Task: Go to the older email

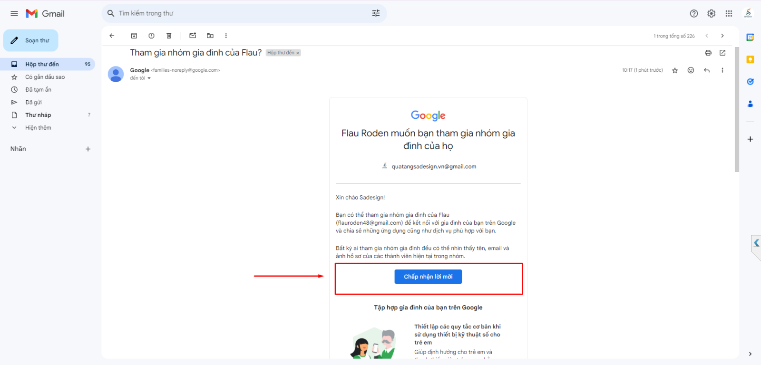Action: (722, 36)
